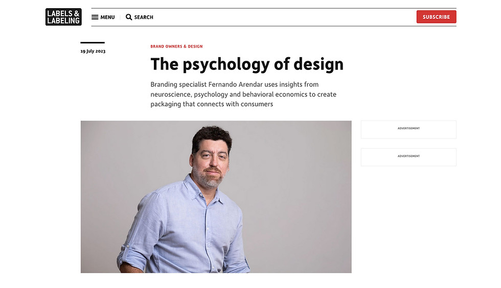Click the Labels & Labeling logo
This screenshot has height=288, width=501.
(x=63, y=17)
